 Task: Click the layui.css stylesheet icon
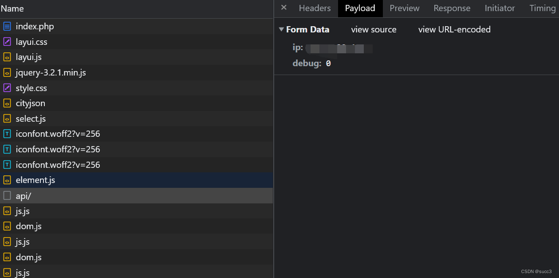(x=7, y=42)
